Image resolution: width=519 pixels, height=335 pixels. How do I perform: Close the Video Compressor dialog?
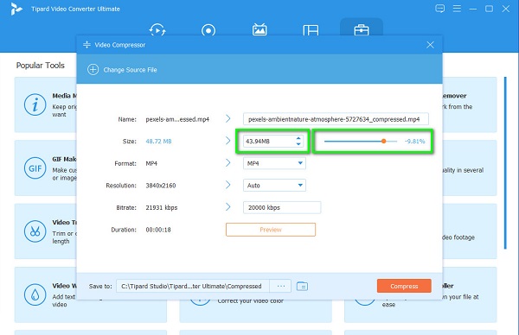430,45
